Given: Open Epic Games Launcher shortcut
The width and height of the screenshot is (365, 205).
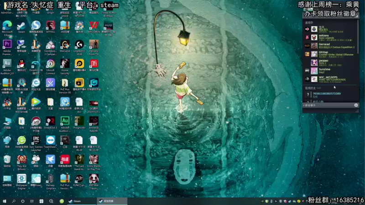Looking at the screenshot, I should coord(36,143).
